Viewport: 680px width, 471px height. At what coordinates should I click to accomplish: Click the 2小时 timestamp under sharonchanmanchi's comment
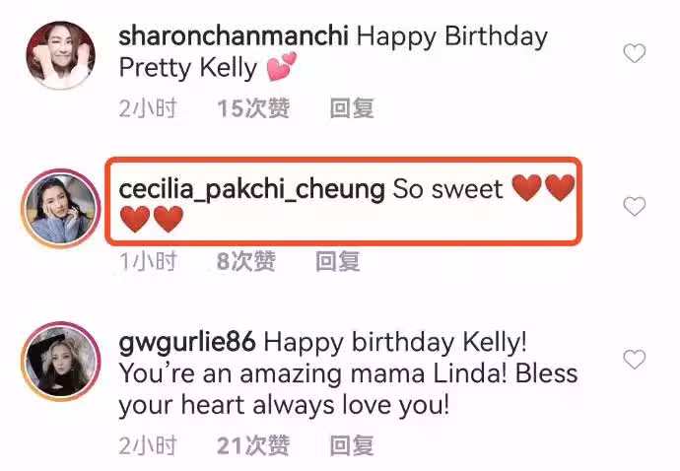click(x=148, y=108)
